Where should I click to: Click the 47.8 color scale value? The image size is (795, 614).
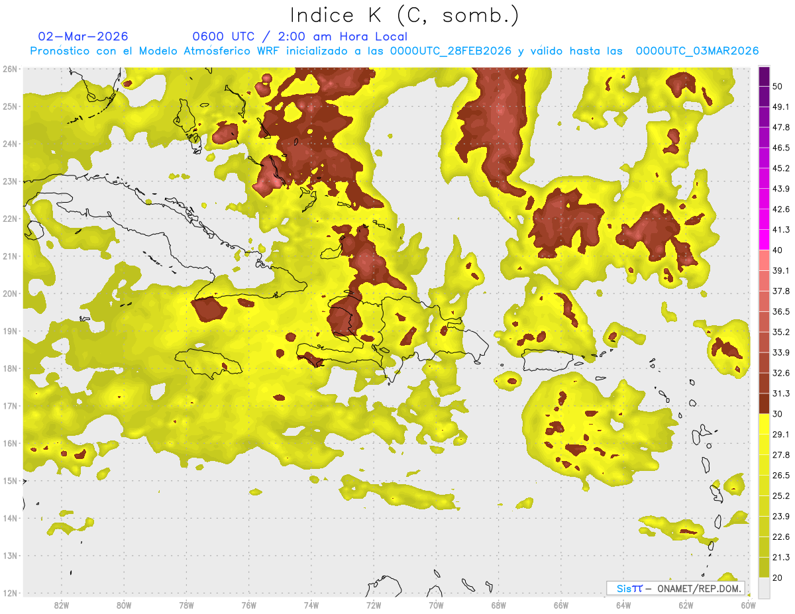point(781,127)
